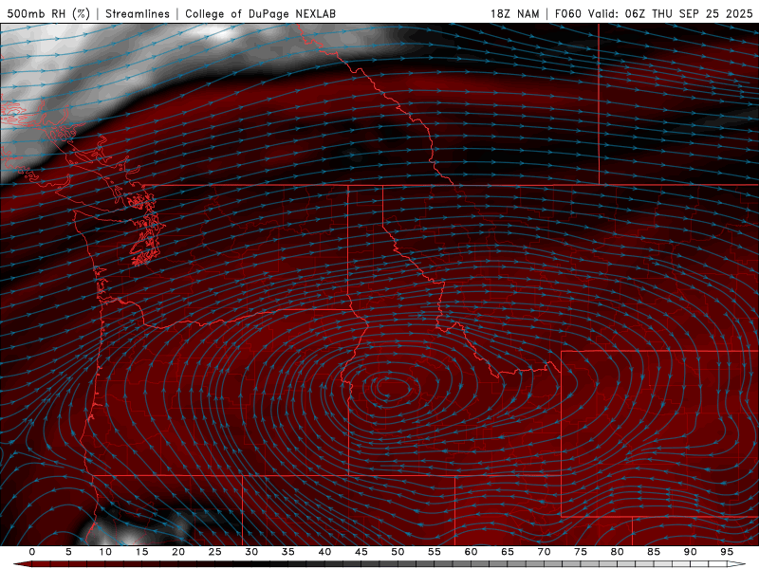Click the '18Z NAM' model run label
The width and height of the screenshot is (759, 569).
pos(514,13)
